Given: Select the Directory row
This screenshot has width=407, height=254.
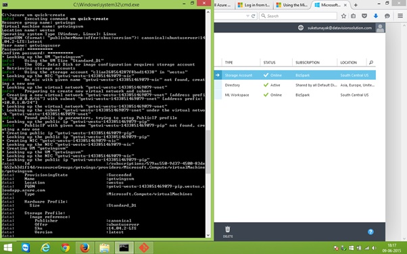Looking at the screenshot, I should click(295, 85).
